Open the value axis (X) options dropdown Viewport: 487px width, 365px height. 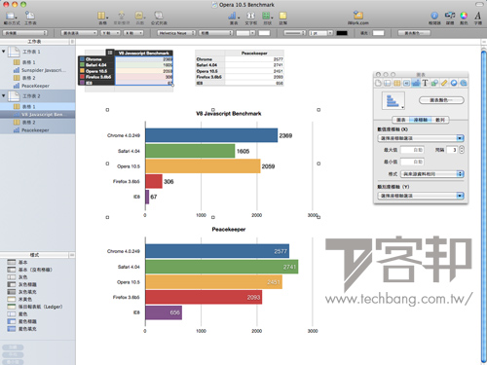pos(421,138)
